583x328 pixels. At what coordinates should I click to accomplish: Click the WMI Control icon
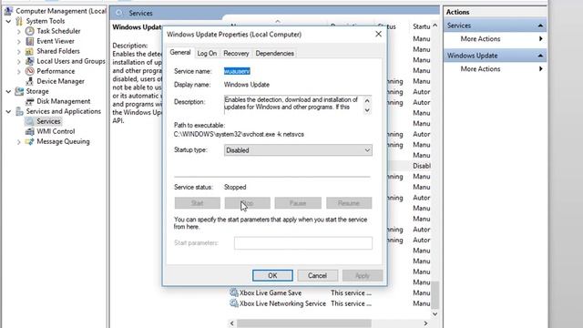[x=30, y=131]
